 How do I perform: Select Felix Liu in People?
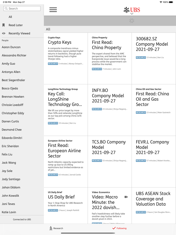tap(7, 154)
